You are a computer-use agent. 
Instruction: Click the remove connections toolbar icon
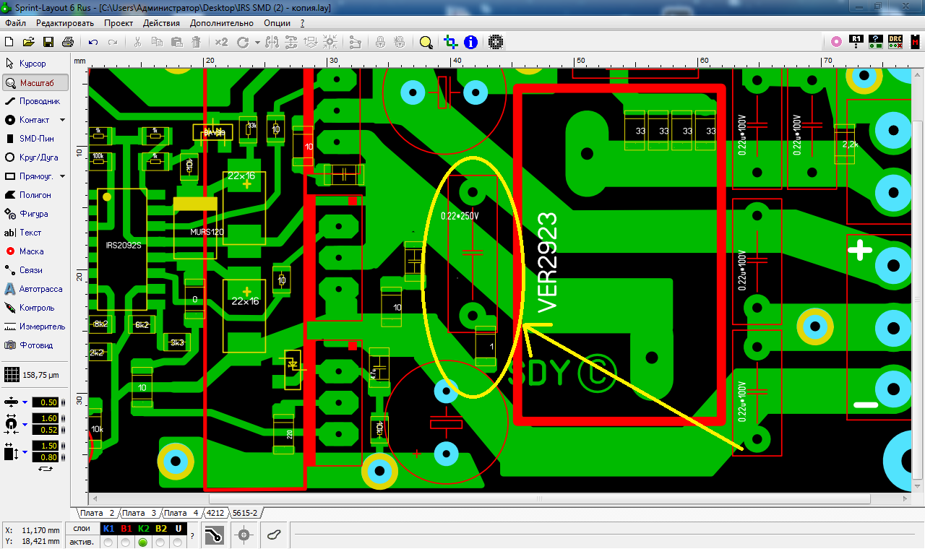pos(354,42)
